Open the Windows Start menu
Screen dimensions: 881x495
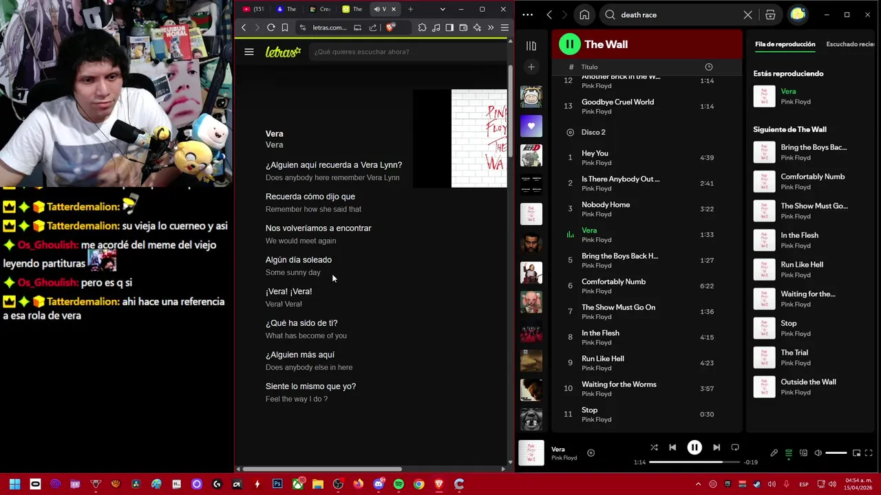[x=14, y=485]
